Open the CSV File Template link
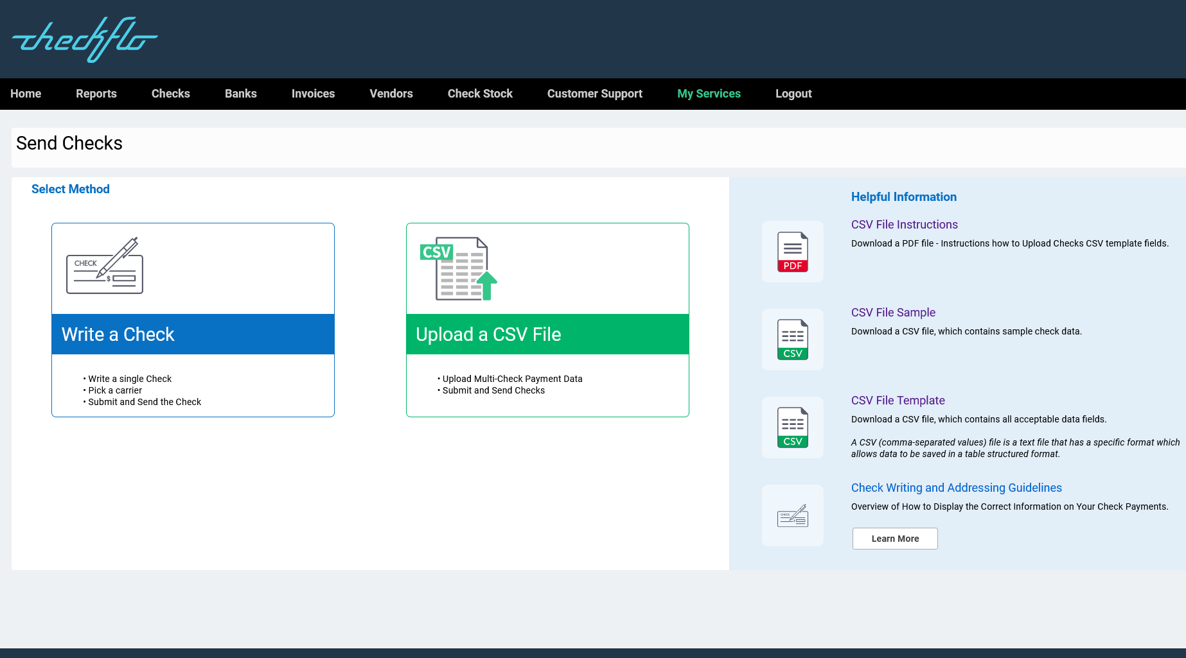 point(898,401)
